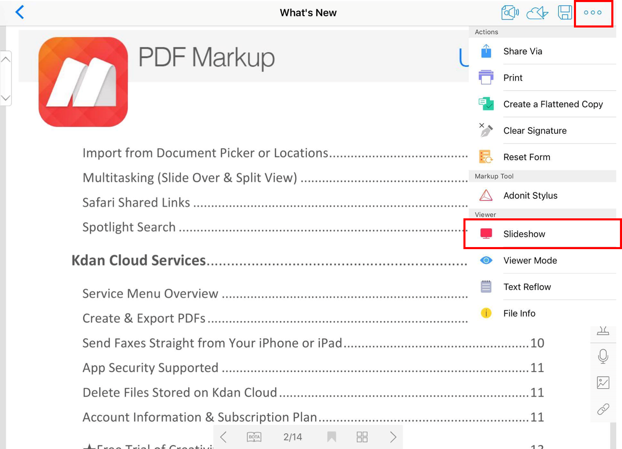Tap the Reset Form icon
Screen dimensions: 622x449
pos(486,157)
